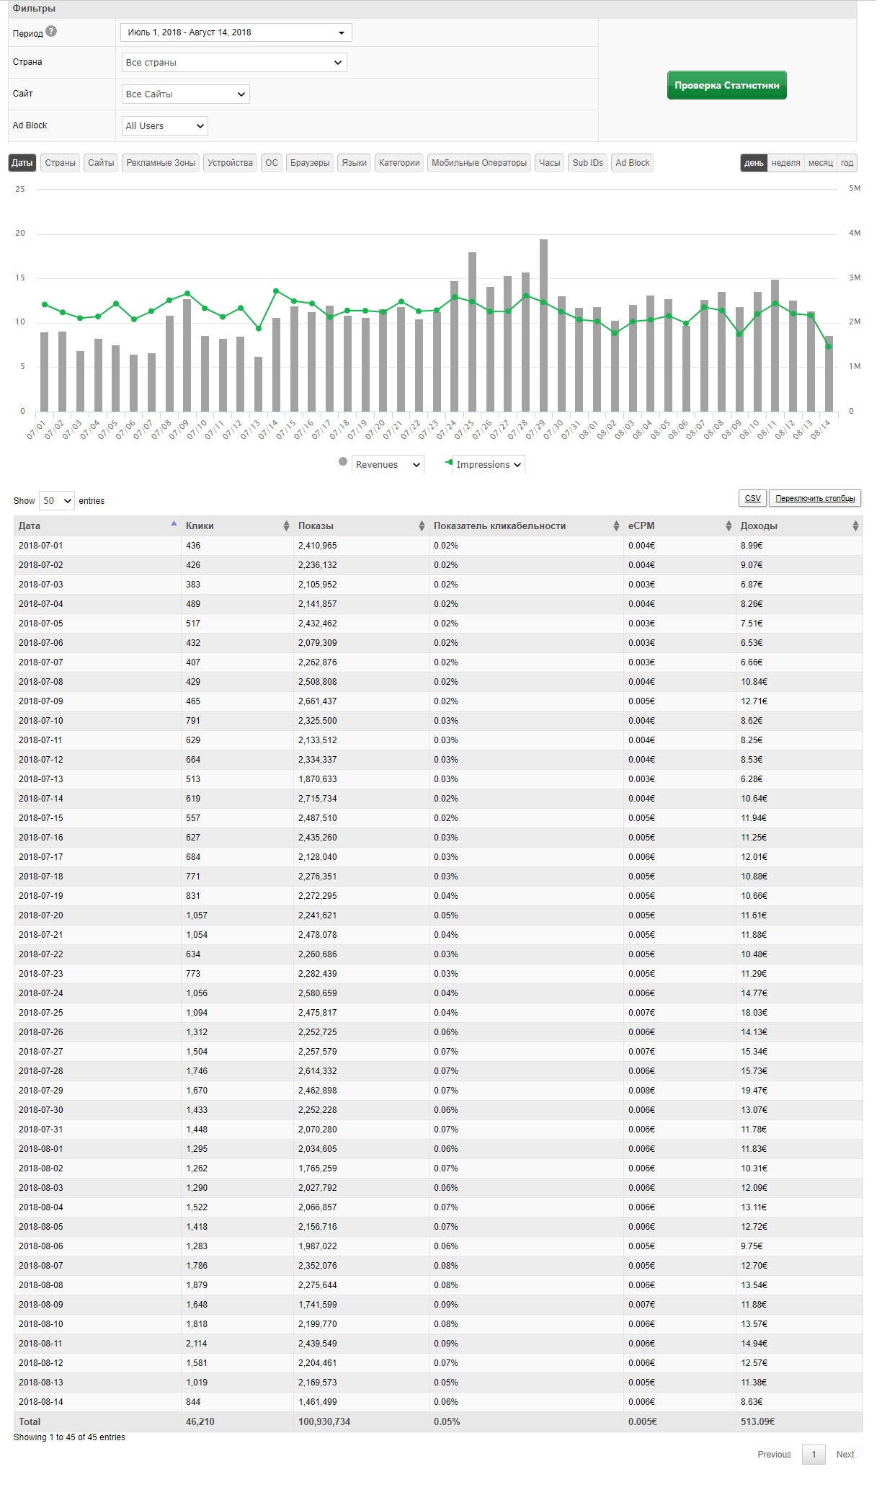Open the Период date range dropdown
Image resolution: width=882 pixels, height=1495 pixels.
(x=236, y=32)
